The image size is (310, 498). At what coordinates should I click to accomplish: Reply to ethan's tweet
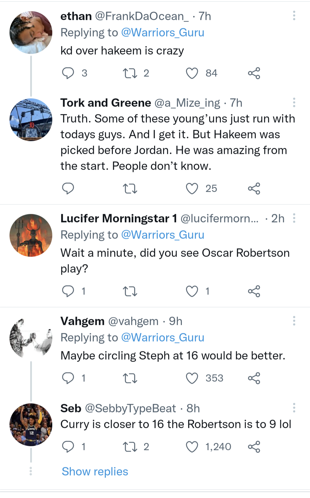[68, 73]
